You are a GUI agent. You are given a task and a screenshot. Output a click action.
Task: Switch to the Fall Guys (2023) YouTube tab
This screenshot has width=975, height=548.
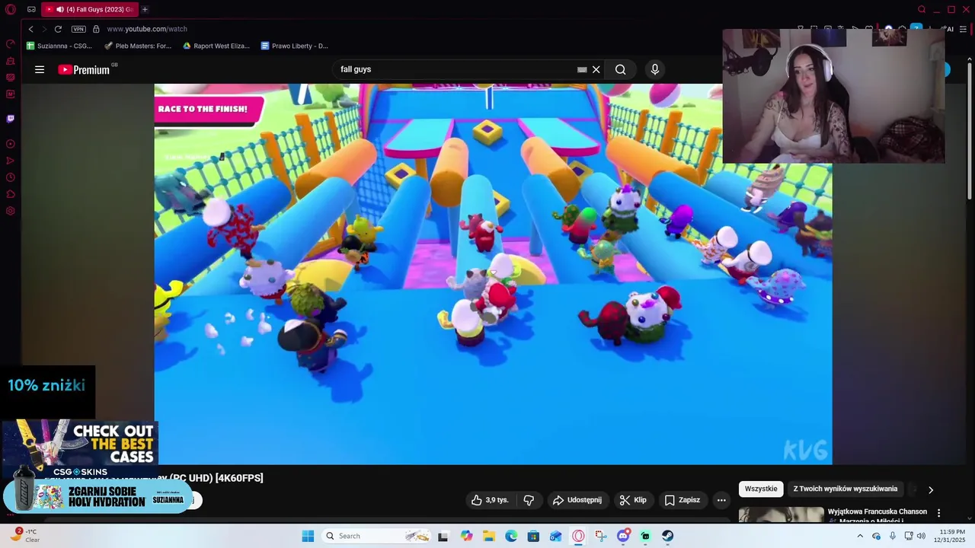tap(90, 9)
